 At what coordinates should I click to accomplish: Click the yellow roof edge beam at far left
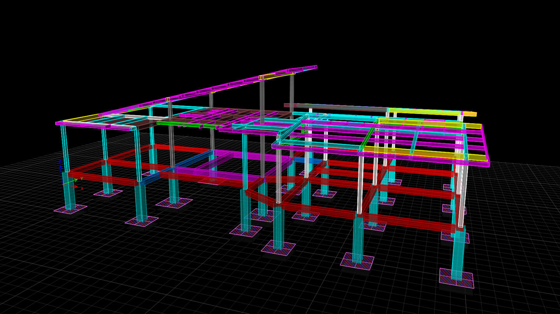[x=80, y=118]
